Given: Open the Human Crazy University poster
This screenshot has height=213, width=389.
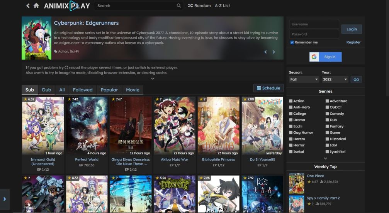Looking at the screenshot, I should click(175, 194).
